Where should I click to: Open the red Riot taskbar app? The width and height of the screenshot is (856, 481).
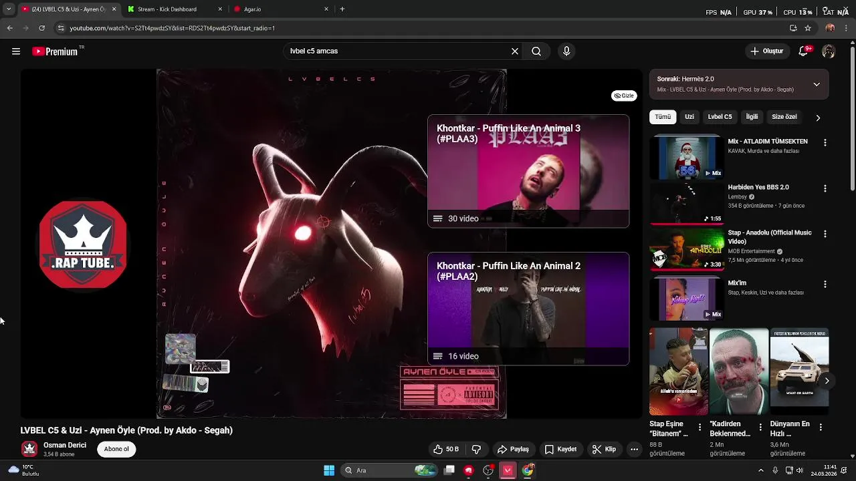pyautogui.click(x=469, y=470)
